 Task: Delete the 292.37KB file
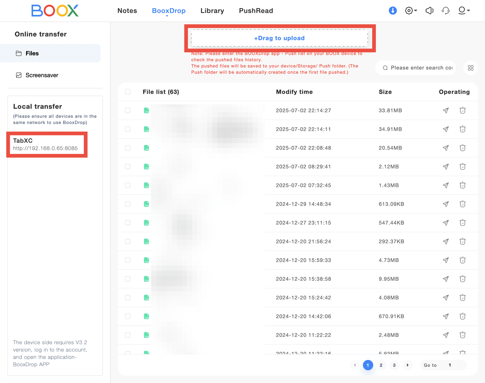pyautogui.click(x=463, y=242)
